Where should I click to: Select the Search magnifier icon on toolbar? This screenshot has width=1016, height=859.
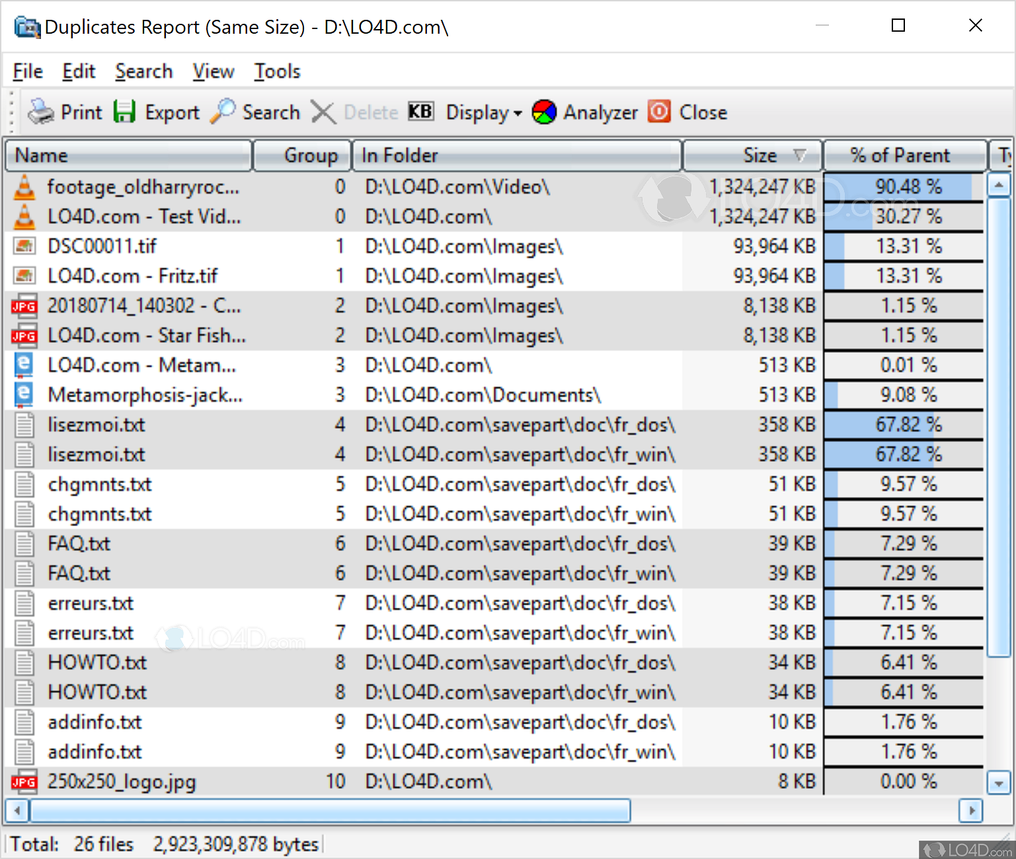tap(223, 112)
